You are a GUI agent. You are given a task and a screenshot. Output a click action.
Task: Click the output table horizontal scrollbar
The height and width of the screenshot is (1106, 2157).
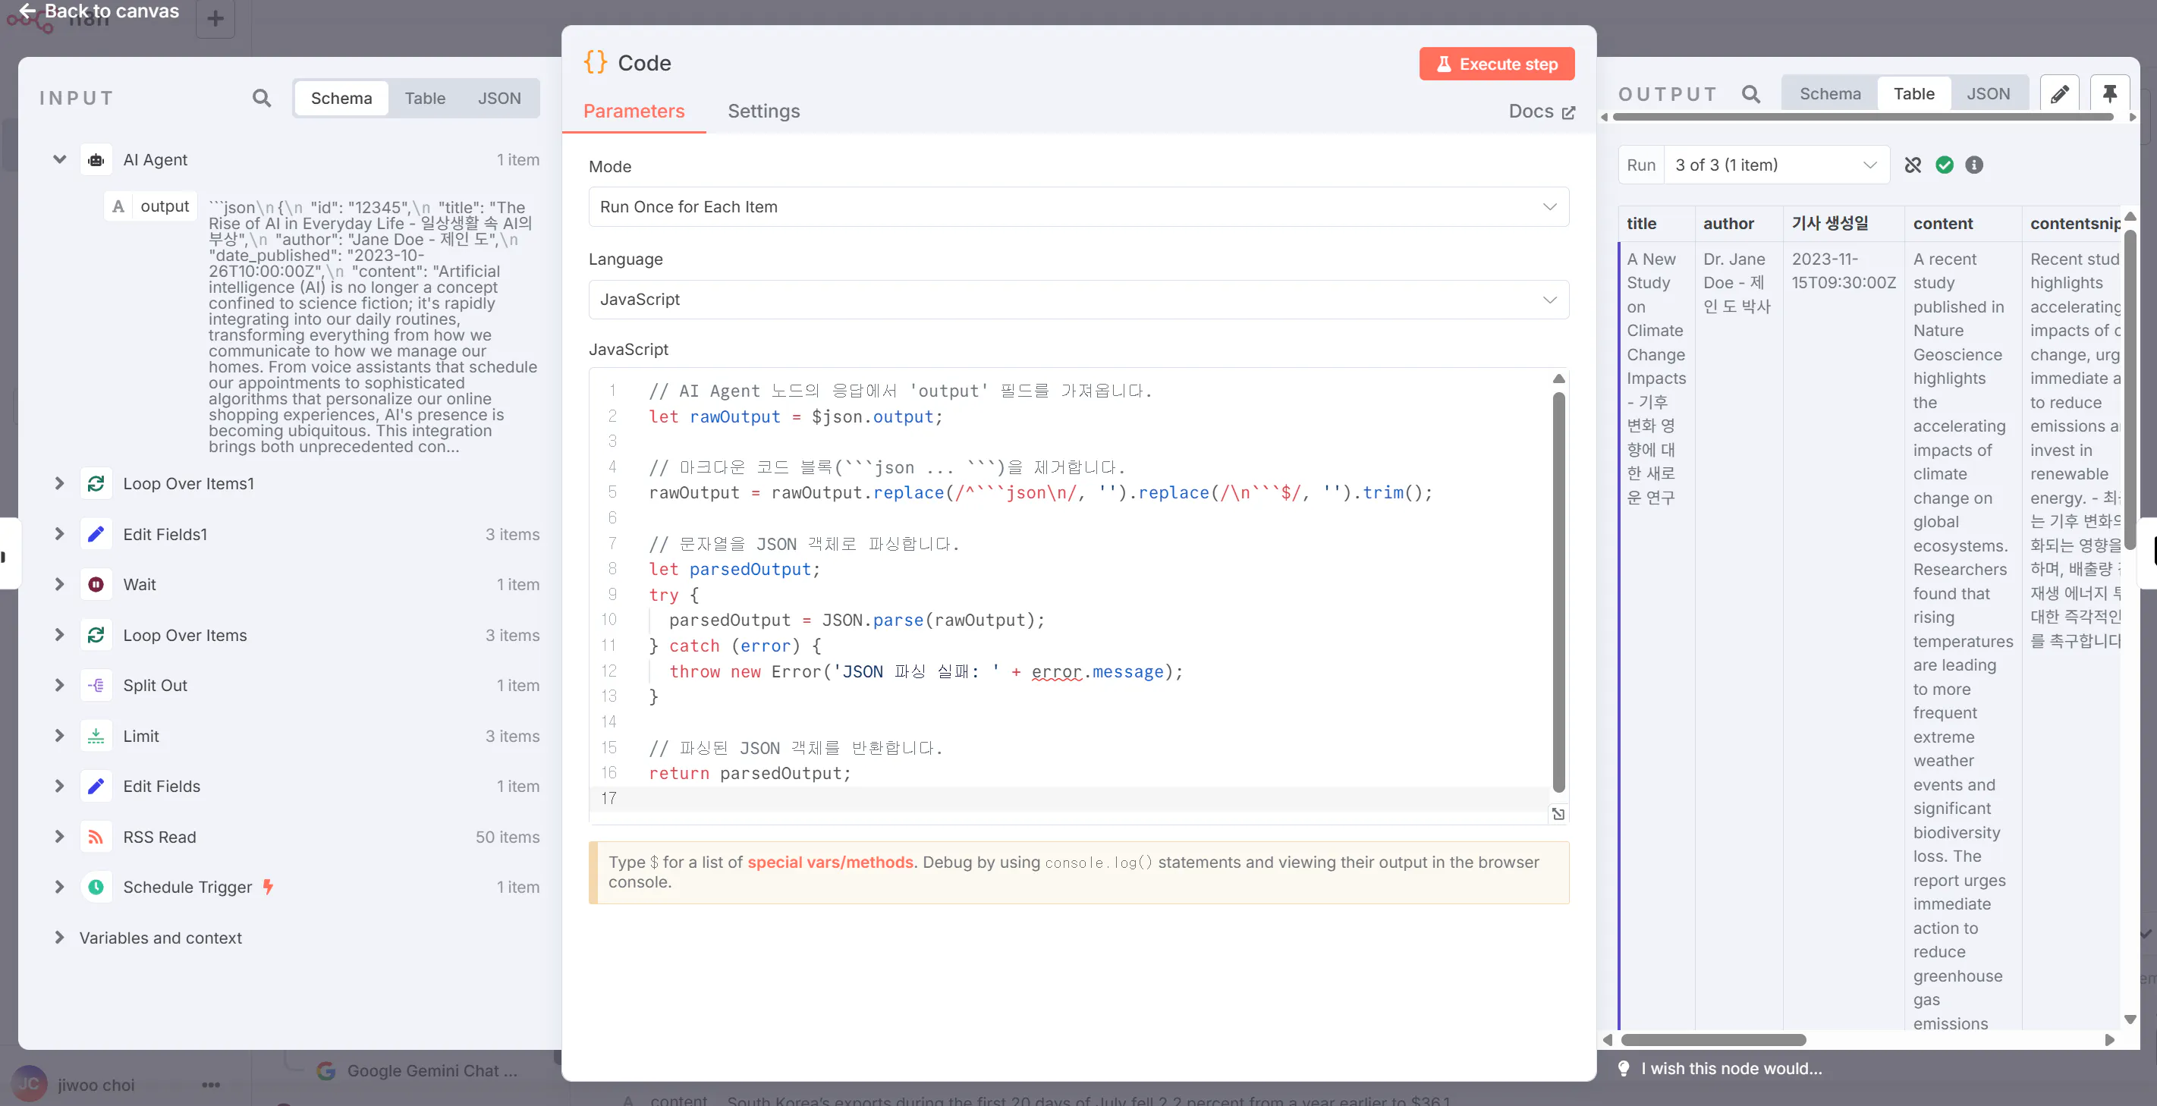(x=1713, y=1040)
